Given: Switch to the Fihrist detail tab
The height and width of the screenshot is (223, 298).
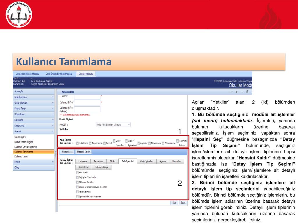Looking at the screenshot, I should [113, 161].
